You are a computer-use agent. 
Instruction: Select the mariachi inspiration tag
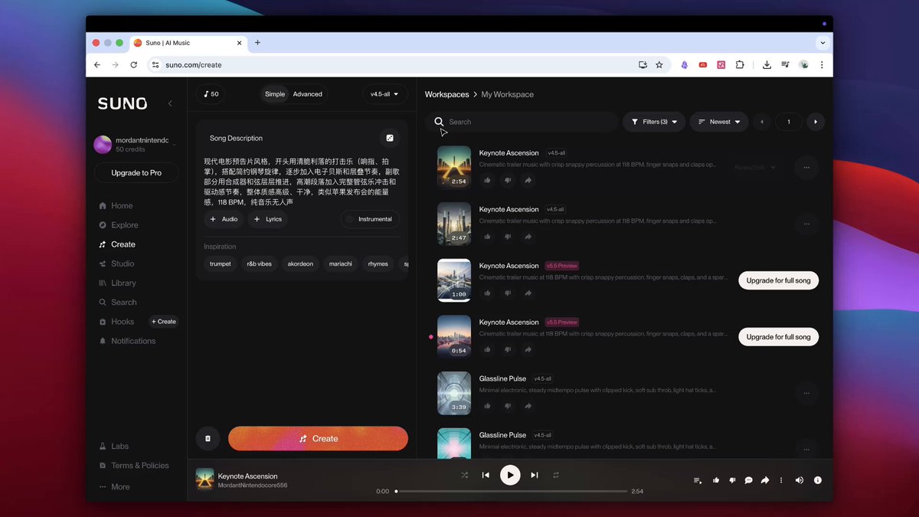pos(341,263)
